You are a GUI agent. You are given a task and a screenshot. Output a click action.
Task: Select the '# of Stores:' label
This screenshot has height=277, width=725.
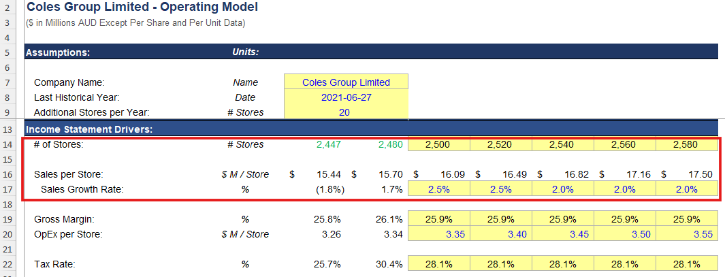(59, 144)
